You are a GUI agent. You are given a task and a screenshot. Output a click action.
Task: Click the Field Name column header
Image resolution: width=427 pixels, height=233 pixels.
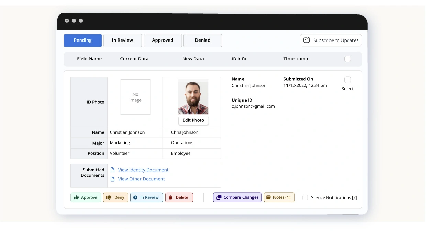pos(89,59)
